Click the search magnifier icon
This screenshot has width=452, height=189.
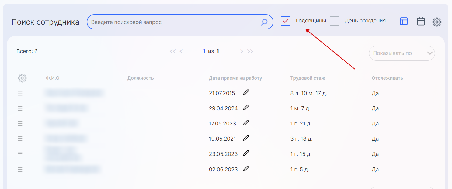(264, 22)
